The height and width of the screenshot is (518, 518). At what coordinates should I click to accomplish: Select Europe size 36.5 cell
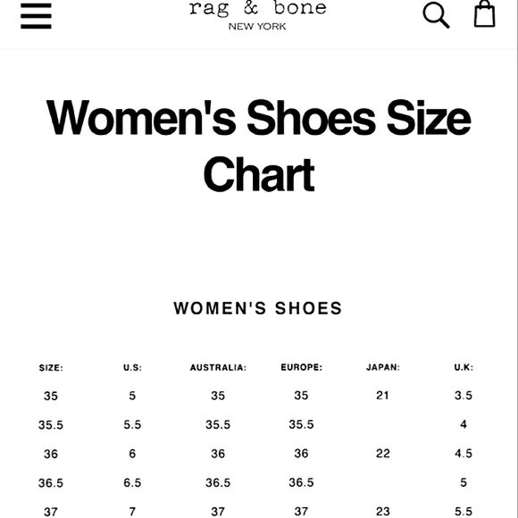[301, 482]
